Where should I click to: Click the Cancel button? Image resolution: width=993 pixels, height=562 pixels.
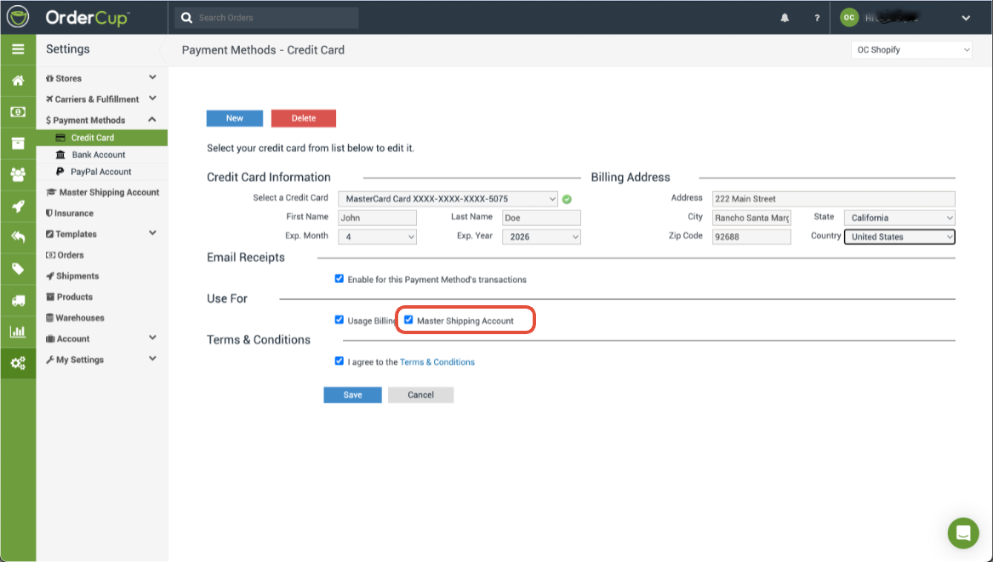pyautogui.click(x=420, y=395)
